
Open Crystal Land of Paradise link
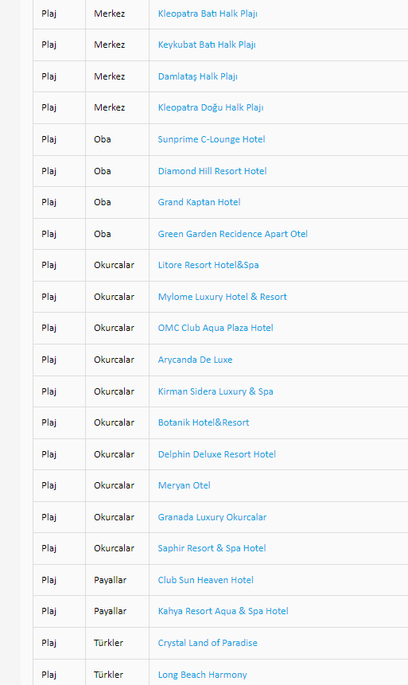[208, 643]
